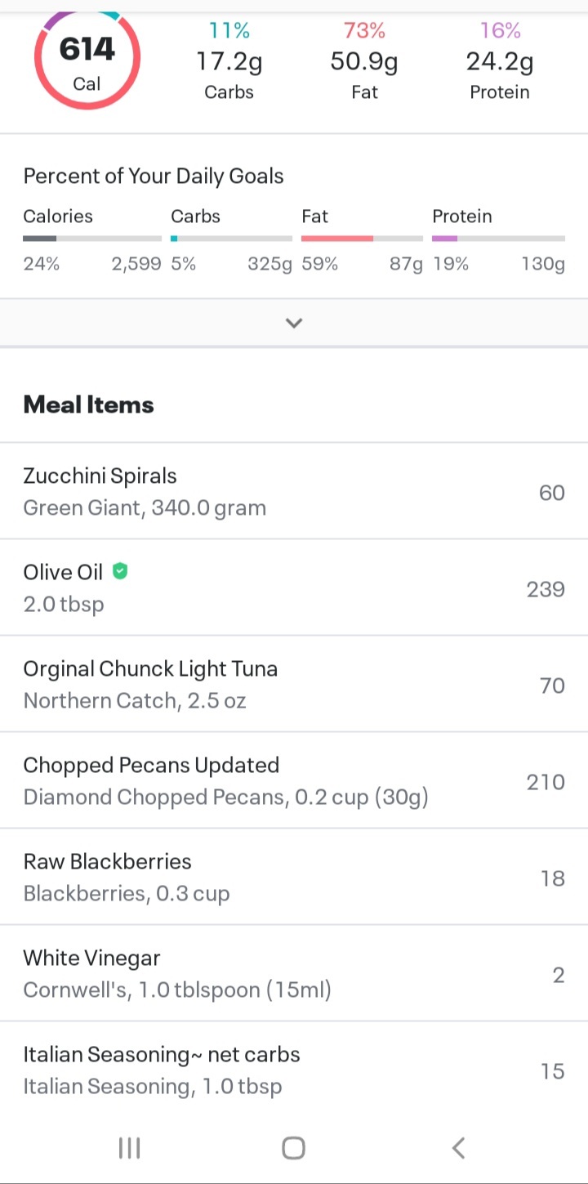Tap the Android home button
This screenshot has height=1184, width=588.
tap(294, 1148)
